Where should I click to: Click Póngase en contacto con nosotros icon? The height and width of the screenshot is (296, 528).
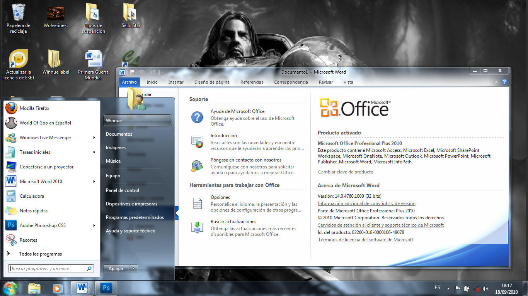coord(197,166)
